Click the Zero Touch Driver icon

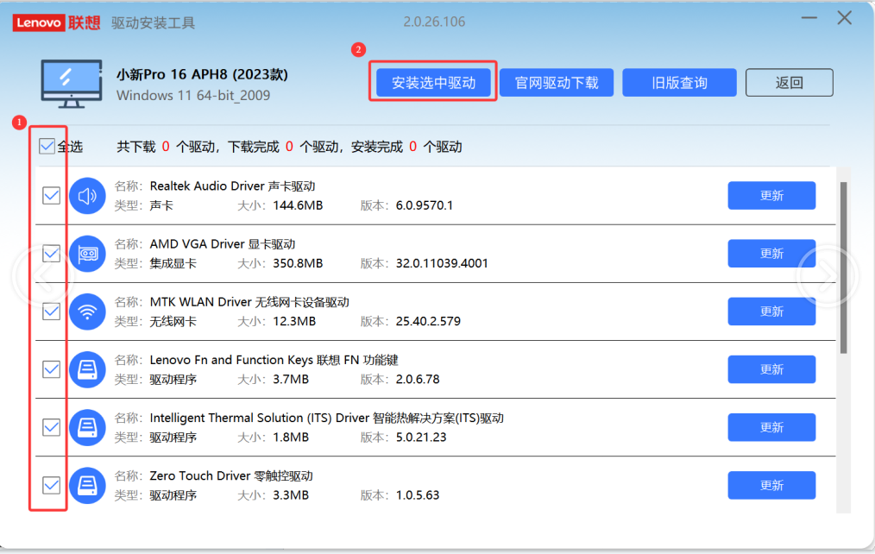coord(87,486)
